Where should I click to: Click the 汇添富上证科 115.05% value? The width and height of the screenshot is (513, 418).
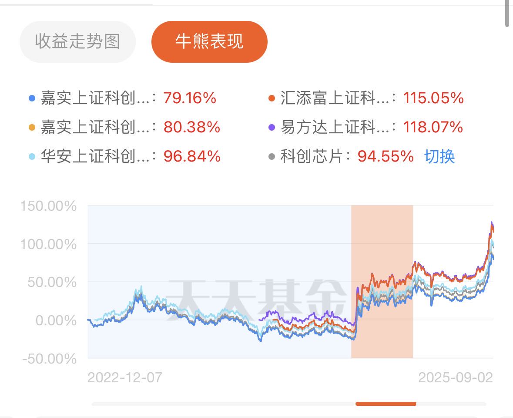point(433,98)
